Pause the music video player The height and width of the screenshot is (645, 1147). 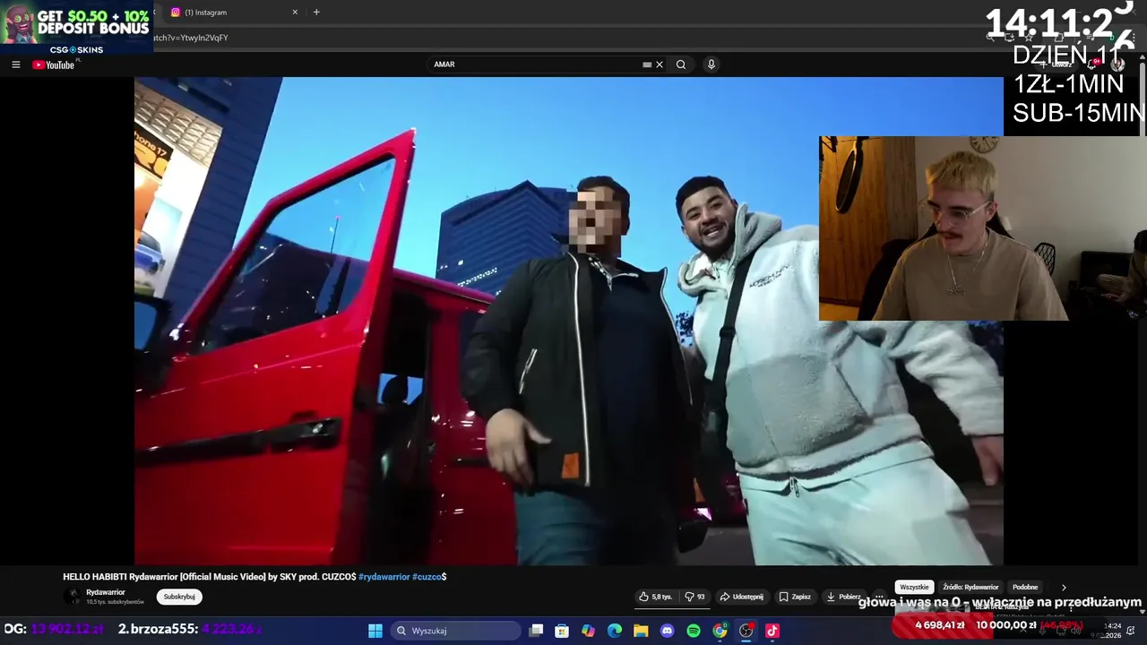(x=568, y=321)
